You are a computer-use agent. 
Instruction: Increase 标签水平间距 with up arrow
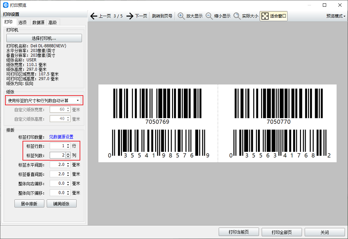68,163
